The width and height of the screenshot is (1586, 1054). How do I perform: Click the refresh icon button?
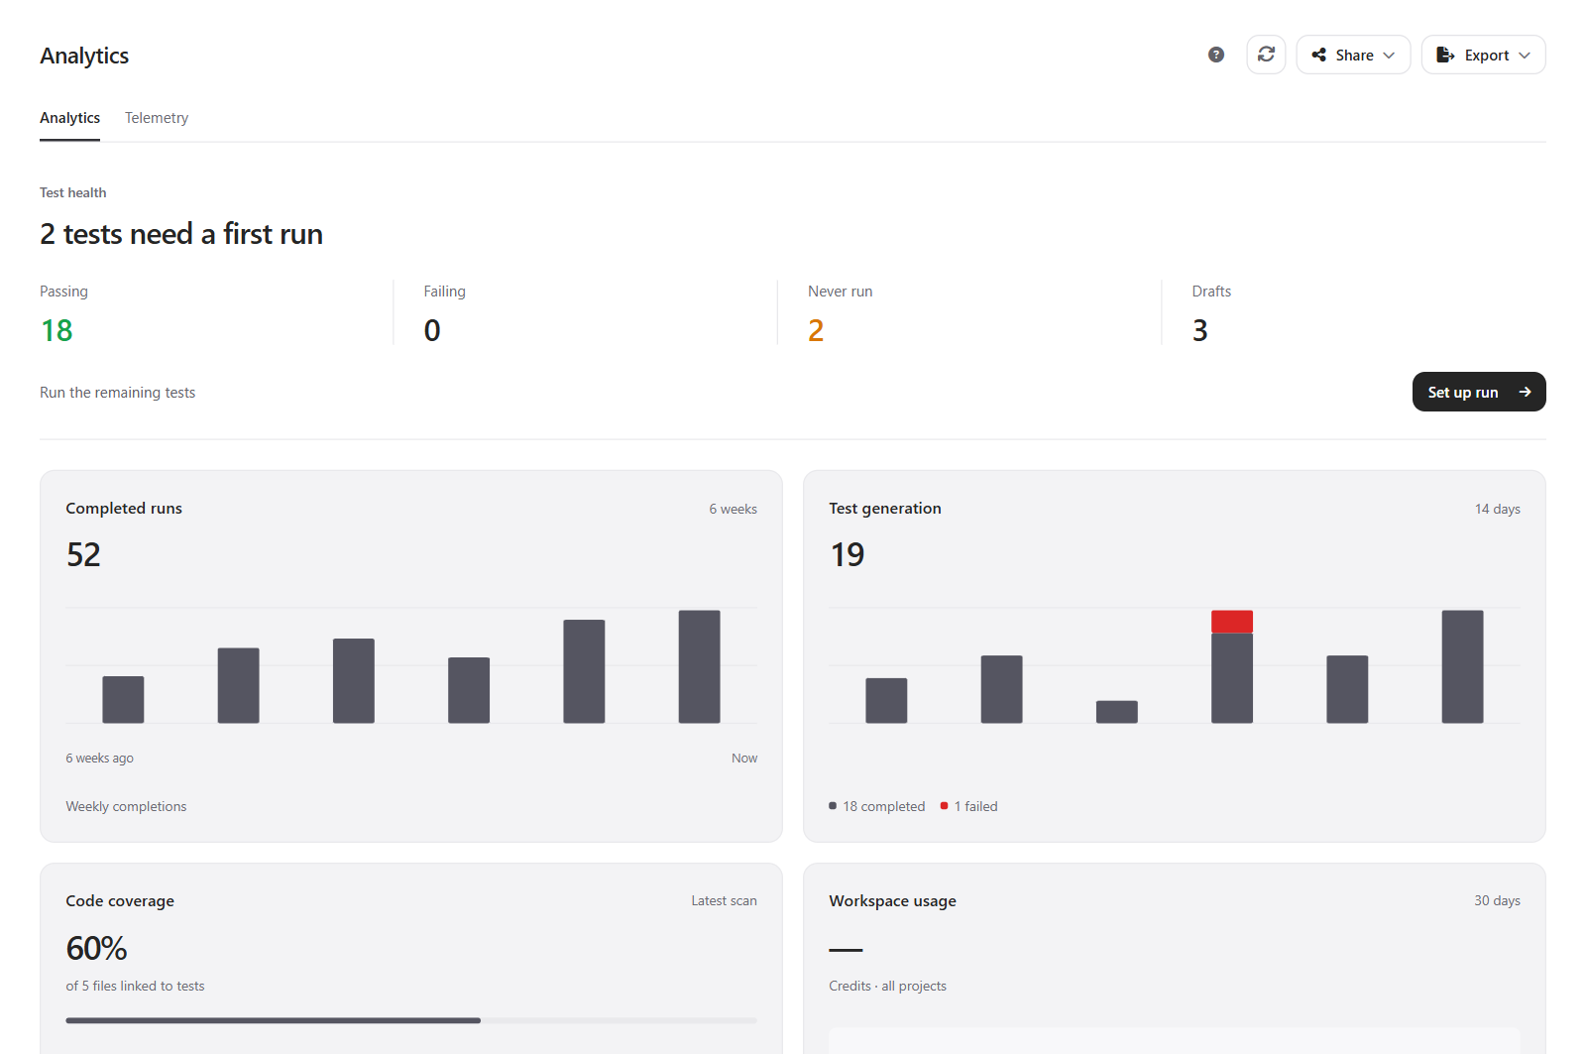pyautogui.click(x=1266, y=55)
